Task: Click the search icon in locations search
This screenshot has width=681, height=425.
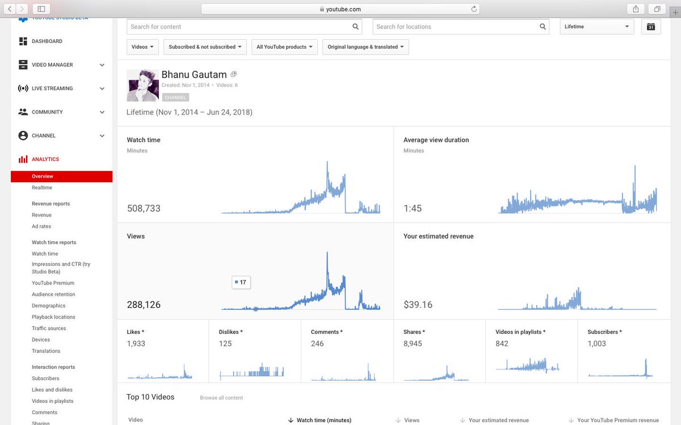Action: tap(543, 27)
